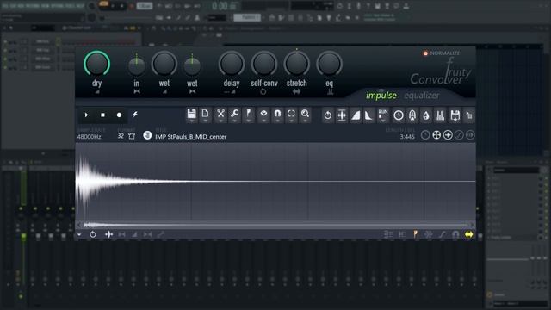Click the circular-arrow icon after Zoom
Image resolution: width=551 pixels, height=310 pixels.
(x=327, y=115)
